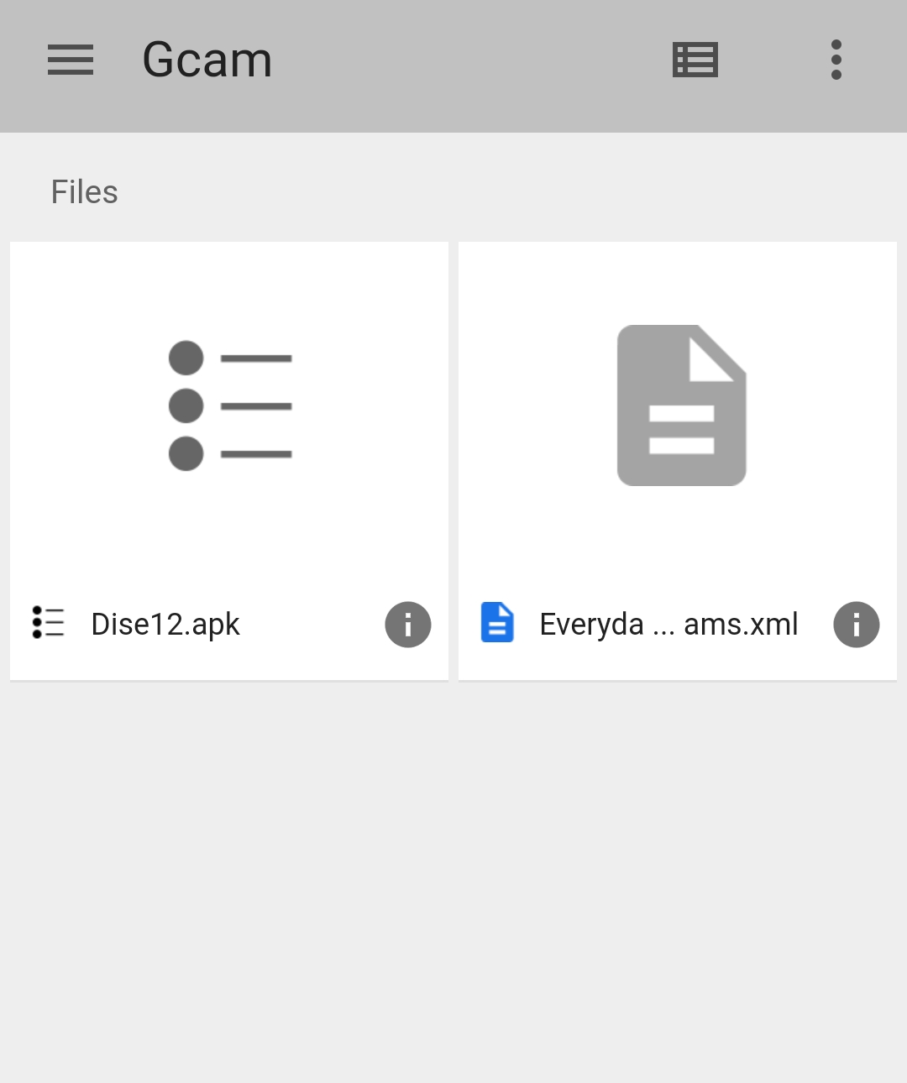
Task: Click the blue document icon beside xml file
Action: 497,623
